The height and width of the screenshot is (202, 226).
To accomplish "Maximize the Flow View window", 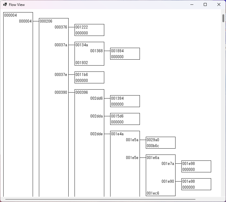I will (x=205, y=5).
